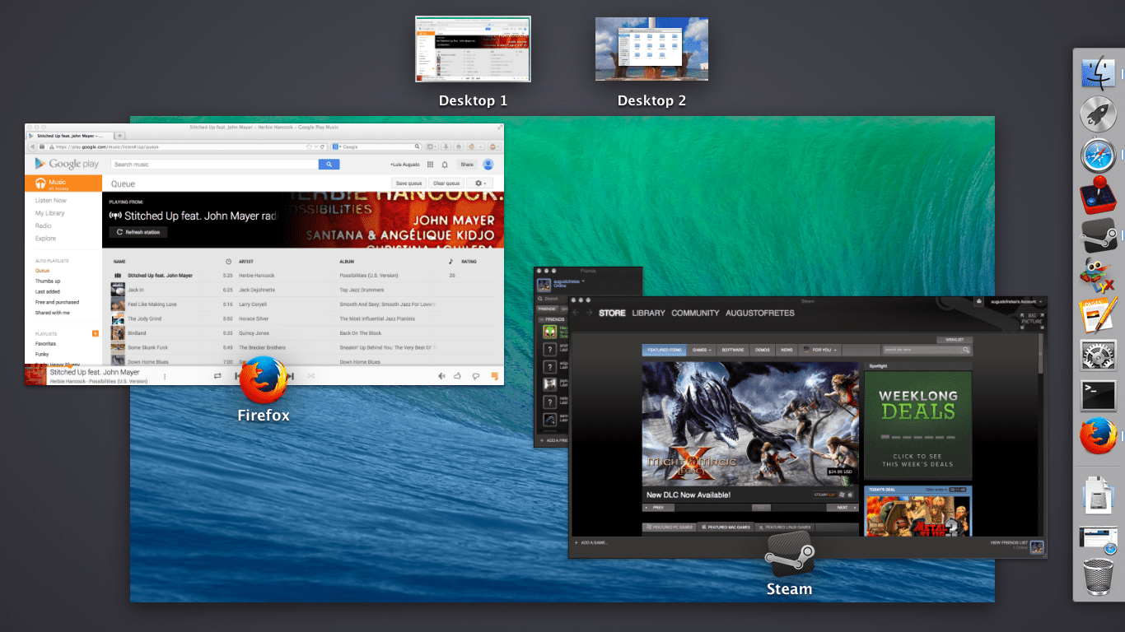Viewport: 1125px width, 632px height.
Task: Open the red joystick app in Dock
Action: [1097, 196]
